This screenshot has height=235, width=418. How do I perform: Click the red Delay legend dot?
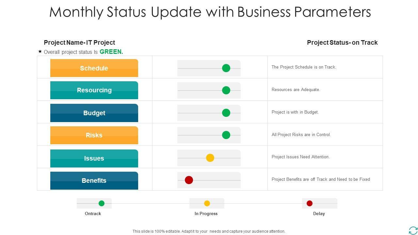tap(310, 203)
